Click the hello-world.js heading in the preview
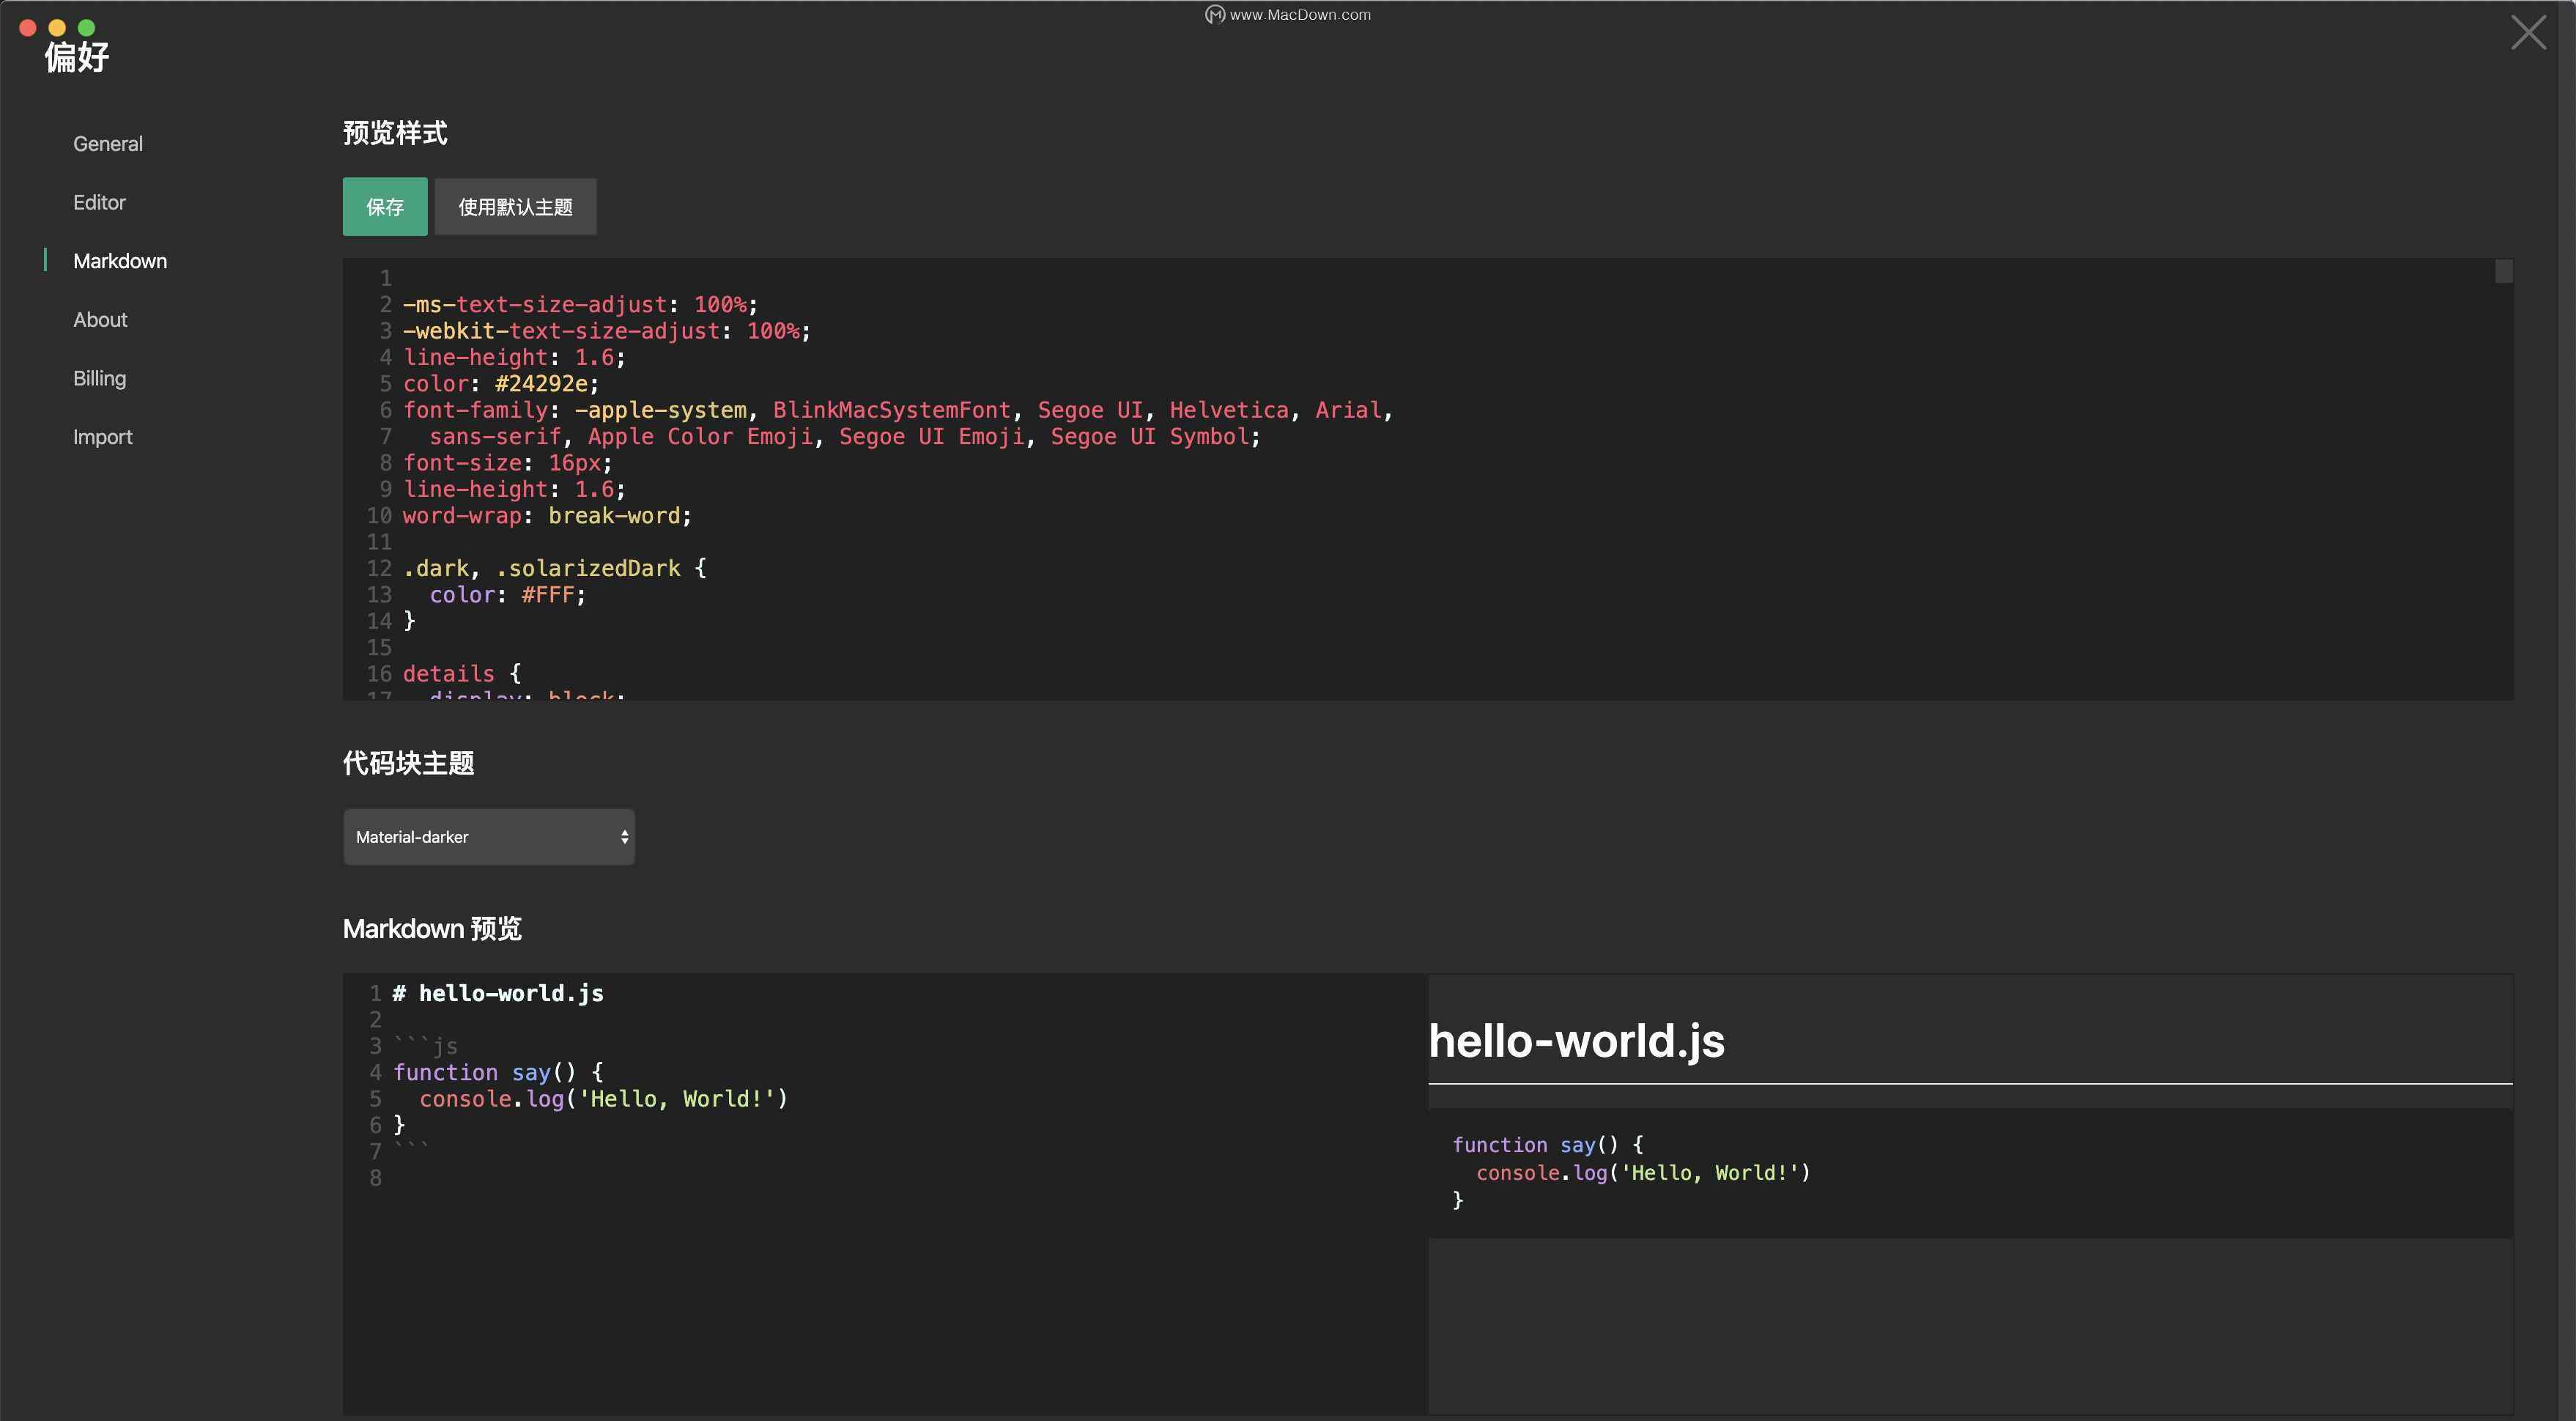The width and height of the screenshot is (2576, 1421). click(x=1577, y=1041)
